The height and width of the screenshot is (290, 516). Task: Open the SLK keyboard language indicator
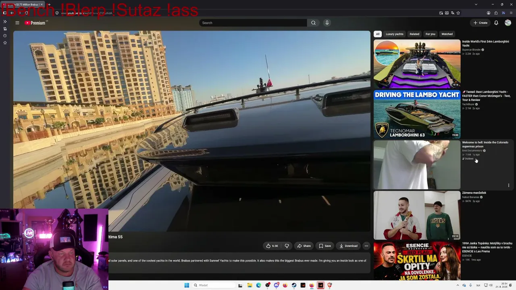coord(479,285)
